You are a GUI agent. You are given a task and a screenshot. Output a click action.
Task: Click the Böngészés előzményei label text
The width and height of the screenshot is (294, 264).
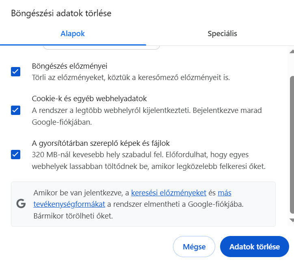click(x=69, y=66)
